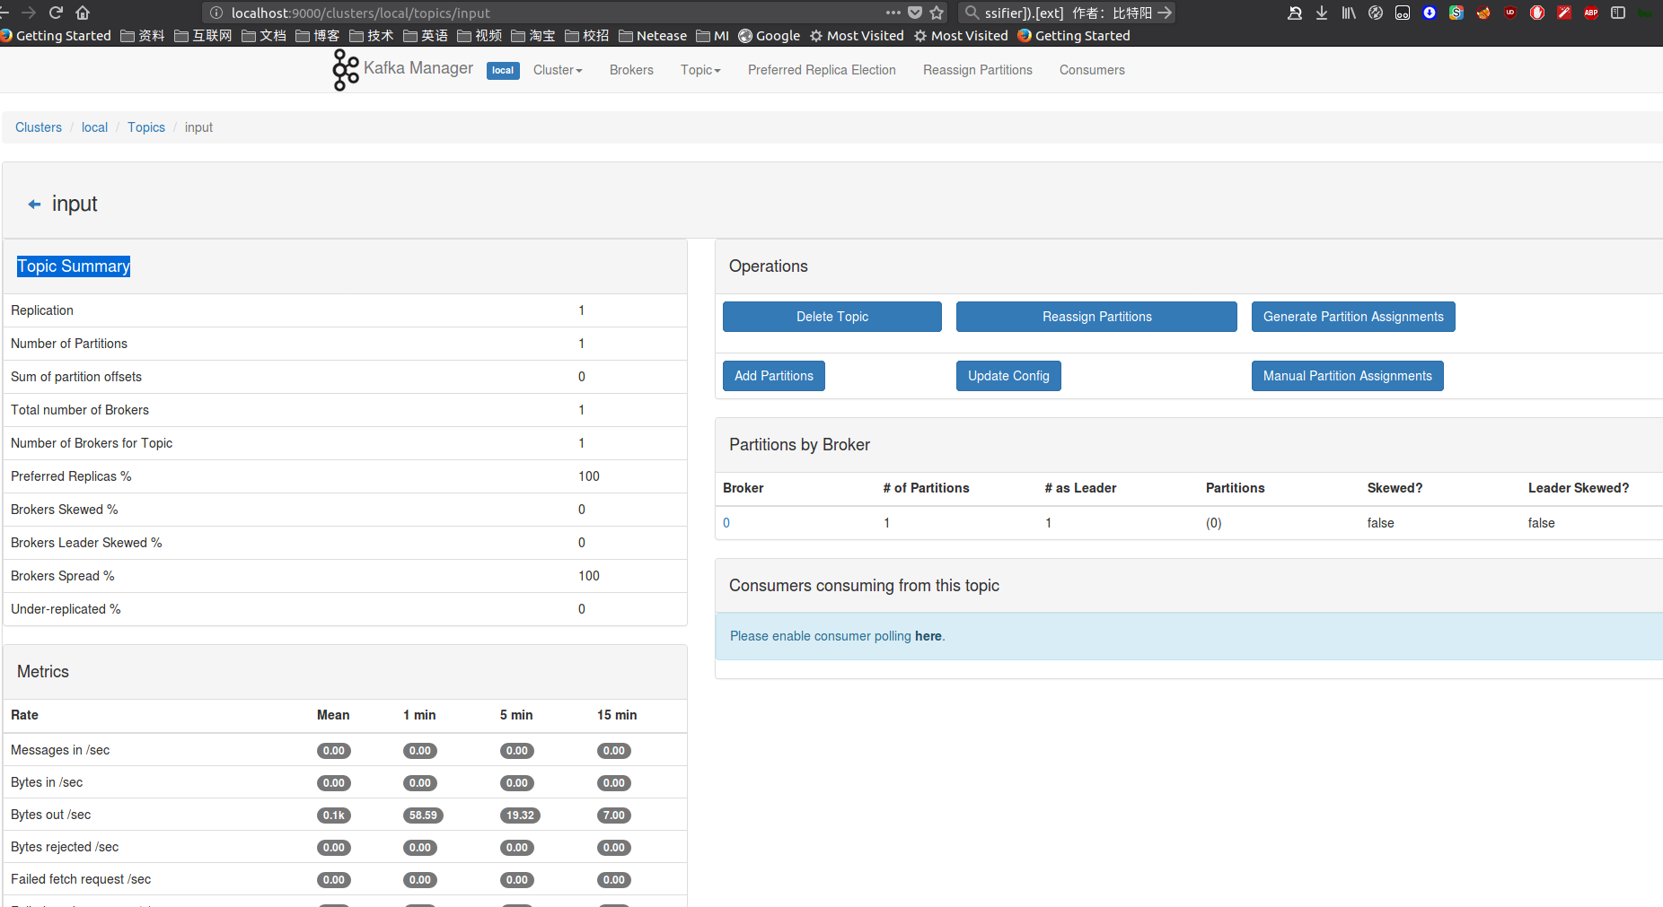Image resolution: width=1663 pixels, height=907 pixels.
Task: Open broker 0 link in table
Action: pos(726,523)
